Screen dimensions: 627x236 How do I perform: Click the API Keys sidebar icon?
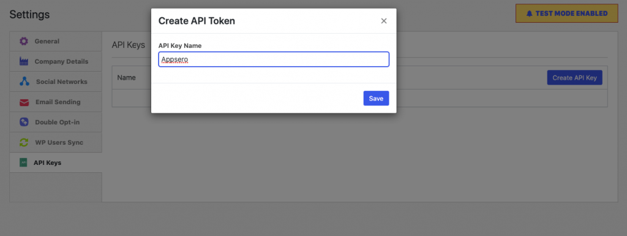(23, 163)
